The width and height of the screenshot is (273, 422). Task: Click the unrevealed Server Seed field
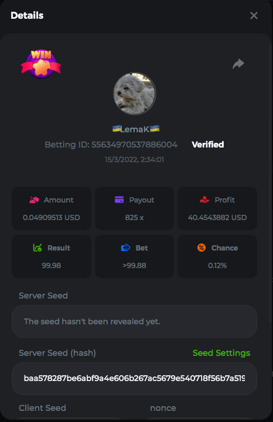[134, 321]
